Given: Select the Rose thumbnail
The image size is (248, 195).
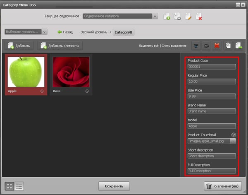Looking at the screenshot, I should [x=71, y=72].
